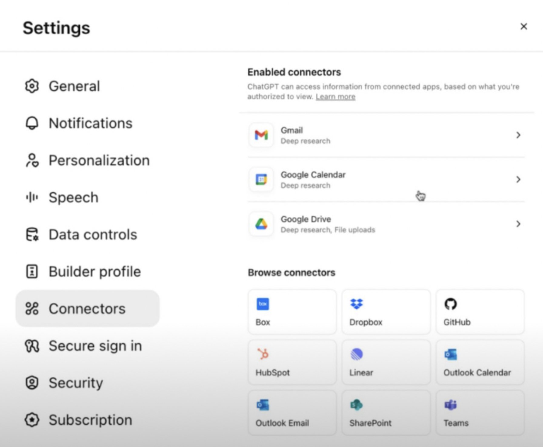
Task: Click the Outlook Calendar logo icon
Action: tap(451, 354)
